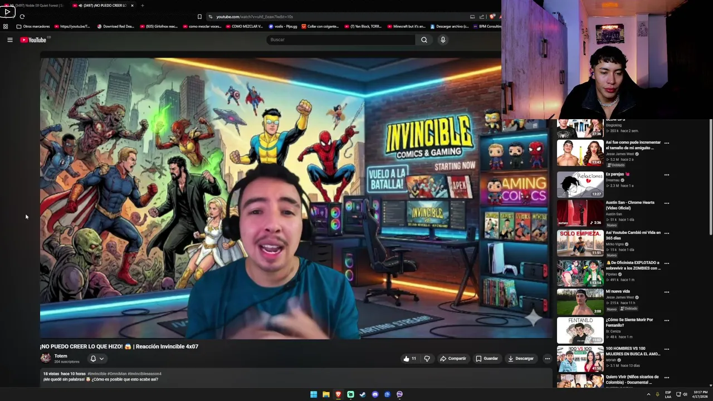
Task: Open options menu for 100 HOMBRES VS 100 video
Action: [667, 349]
